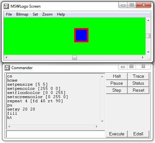Click the screen's vertical scrollbar up arrow
The width and height of the screenshot is (155, 143).
[x=148, y=20]
